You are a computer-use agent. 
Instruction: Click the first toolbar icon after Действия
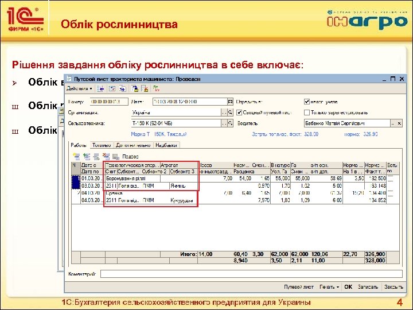100,89
